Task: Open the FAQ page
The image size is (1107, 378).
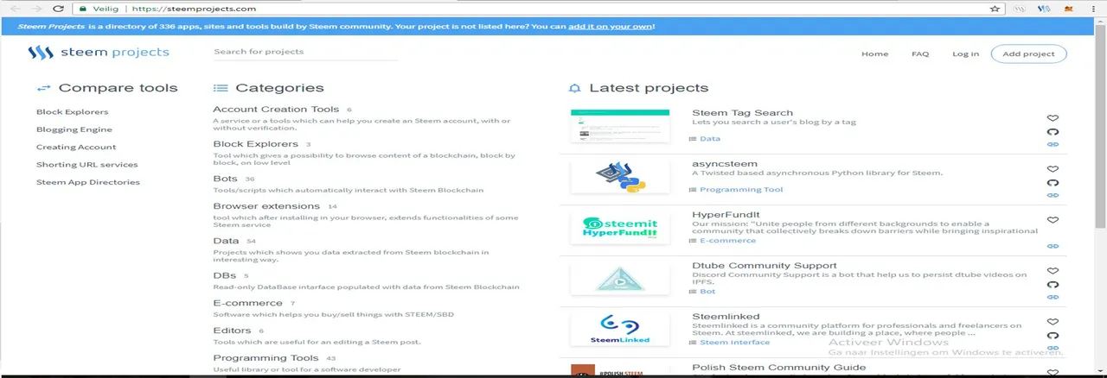Action: 920,54
